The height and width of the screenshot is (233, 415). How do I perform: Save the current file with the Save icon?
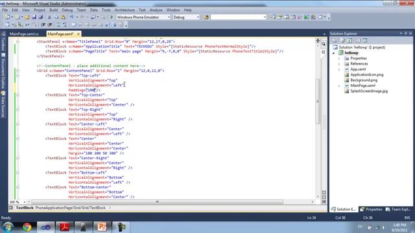[x=34, y=17]
